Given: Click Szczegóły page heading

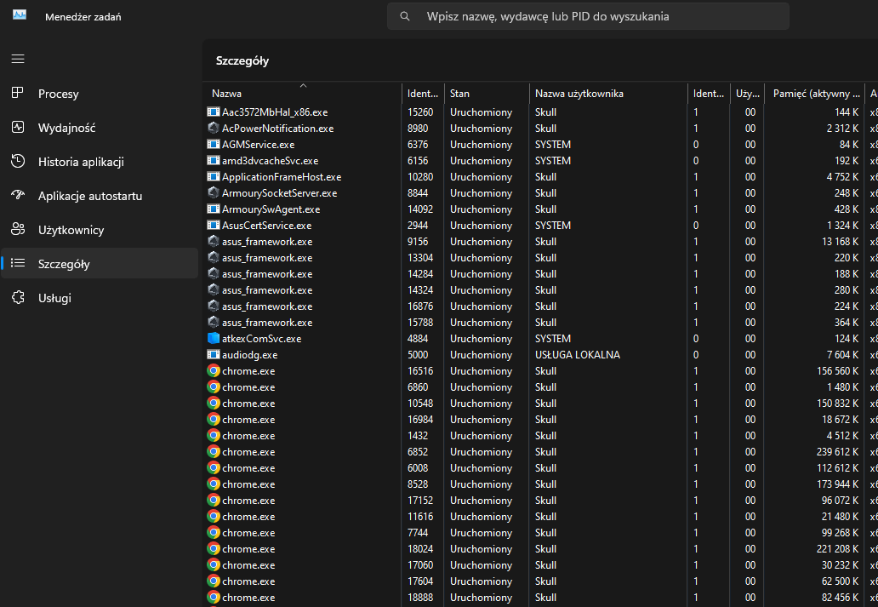Looking at the screenshot, I should coord(242,60).
